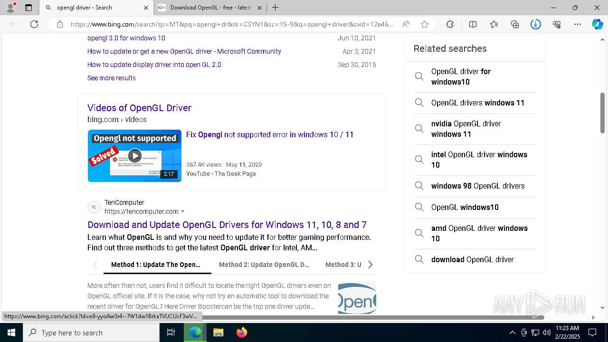
Task: Open Task View on the taskbar
Action: coord(171,332)
